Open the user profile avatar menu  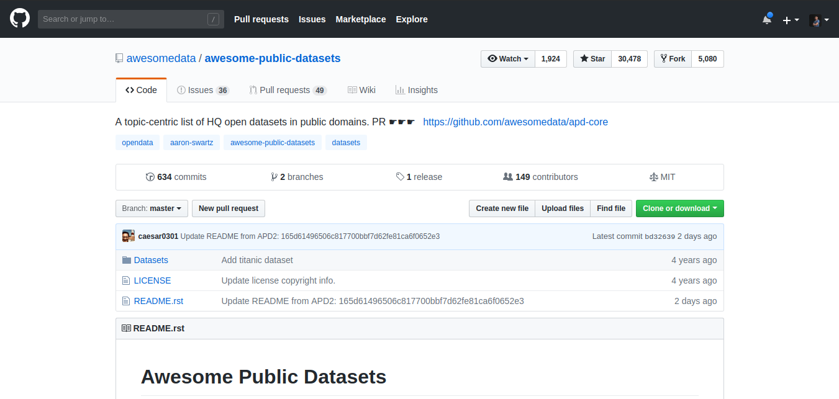coord(819,20)
